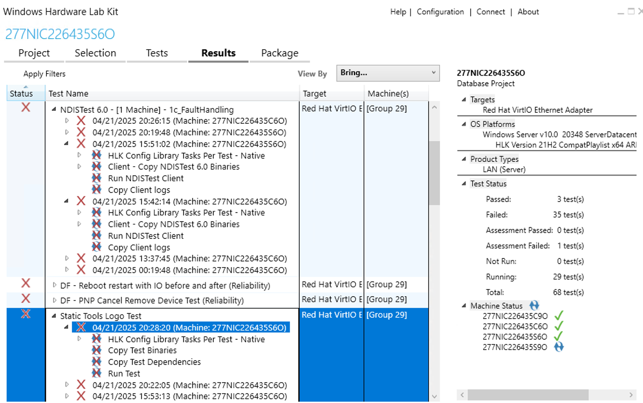Click the running status icon for 277NIC226435S9O
Image resolution: width=643 pixels, height=403 pixels.
559,347
